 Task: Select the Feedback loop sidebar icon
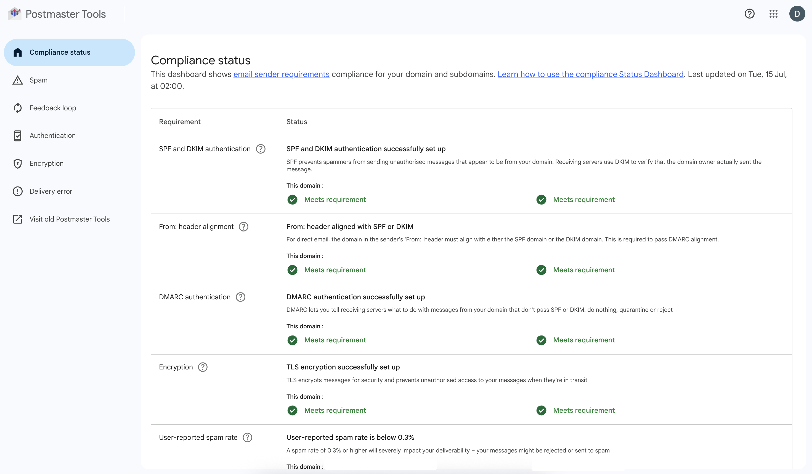[18, 108]
